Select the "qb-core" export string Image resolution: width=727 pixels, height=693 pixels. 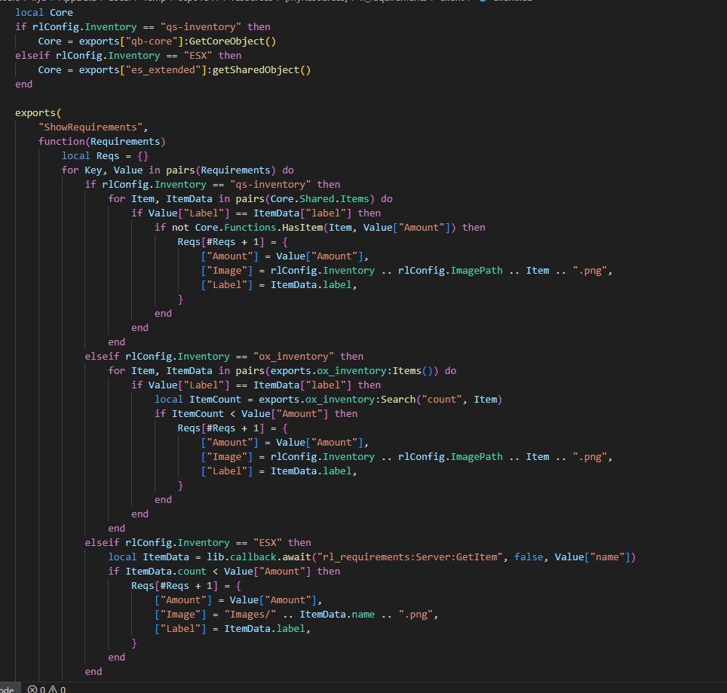pyautogui.click(x=152, y=41)
